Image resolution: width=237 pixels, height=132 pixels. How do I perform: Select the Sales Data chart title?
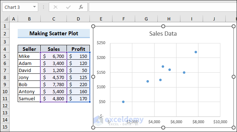click(163, 34)
